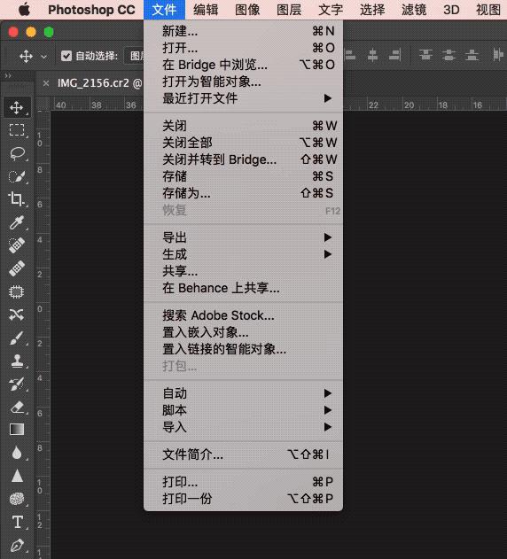Select the Crop tool
The width and height of the screenshot is (507, 559).
click(17, 199)
